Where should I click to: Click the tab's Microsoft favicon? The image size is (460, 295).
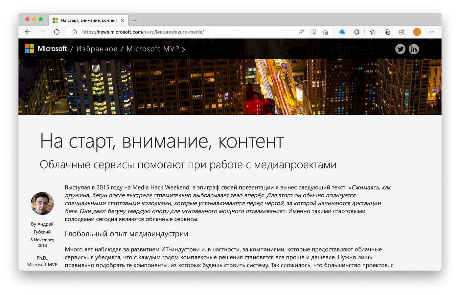pos(55,20)
